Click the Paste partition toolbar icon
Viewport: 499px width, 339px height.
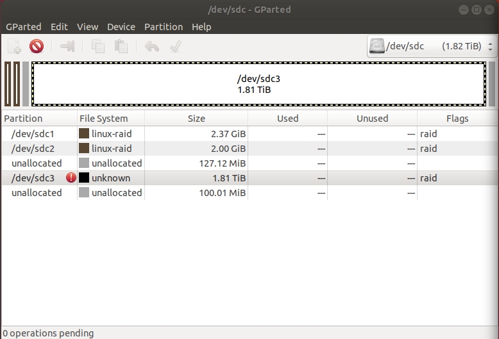click(x=121, y=46)
